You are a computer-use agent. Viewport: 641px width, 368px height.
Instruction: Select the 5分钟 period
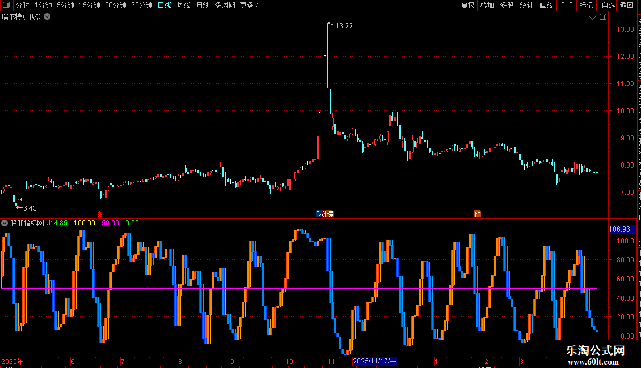point(65,5)
